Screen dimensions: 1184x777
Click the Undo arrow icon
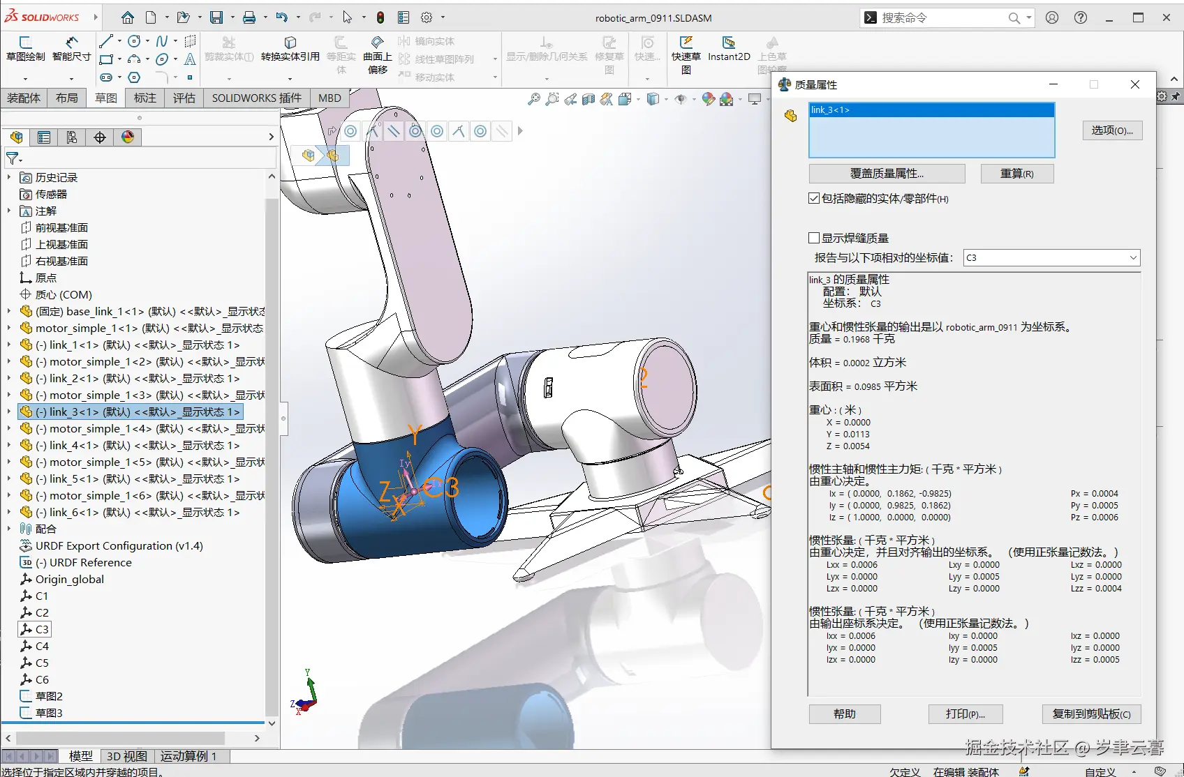click(x=282, y=17)
